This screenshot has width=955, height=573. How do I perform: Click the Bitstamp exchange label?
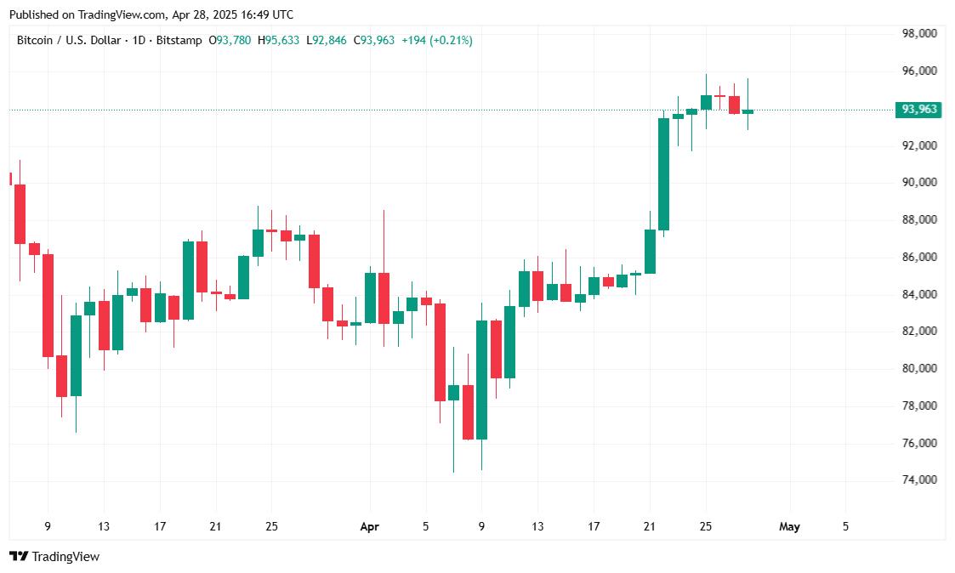pyautogui.click(x=181, y=40)
